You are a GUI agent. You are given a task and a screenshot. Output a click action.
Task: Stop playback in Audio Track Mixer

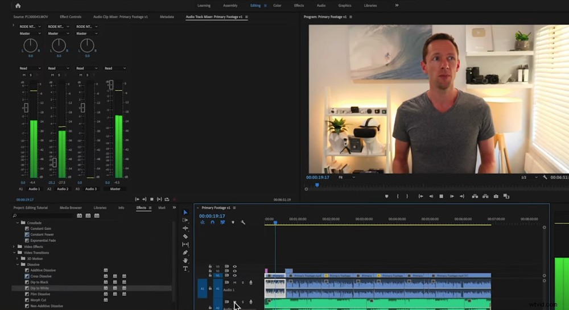[x=152, y=200]
